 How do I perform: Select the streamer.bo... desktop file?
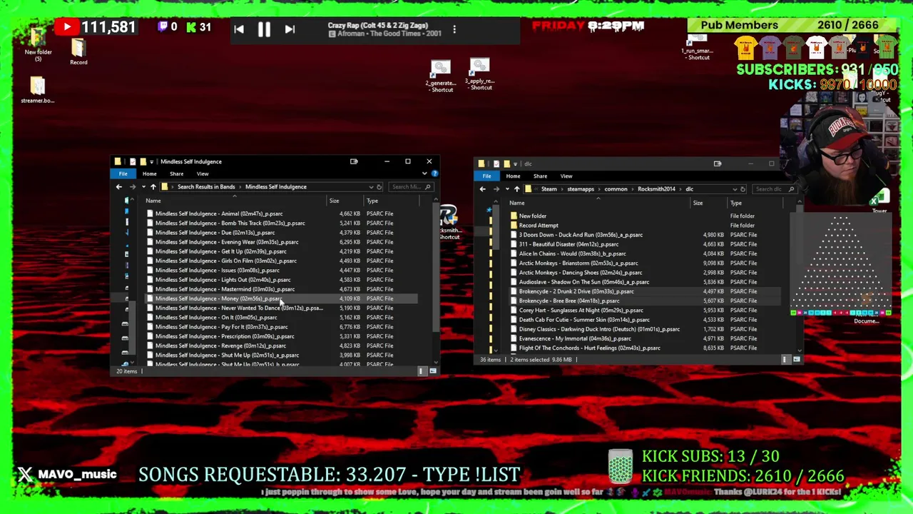tap(37, 90)
